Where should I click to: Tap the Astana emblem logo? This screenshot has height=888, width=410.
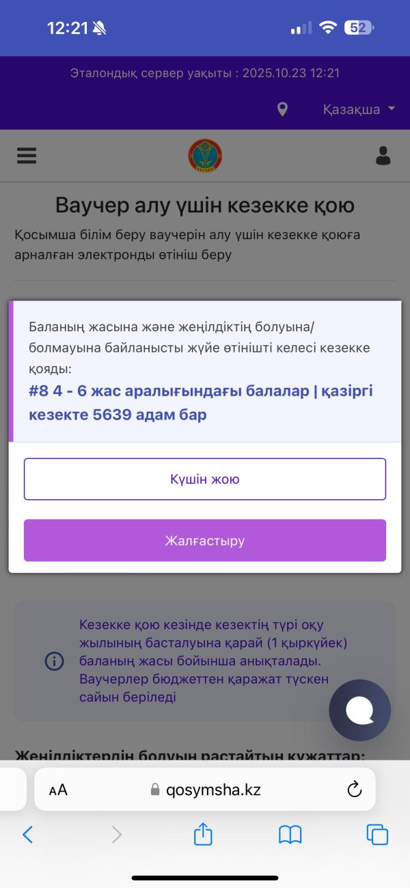[205, 156]
